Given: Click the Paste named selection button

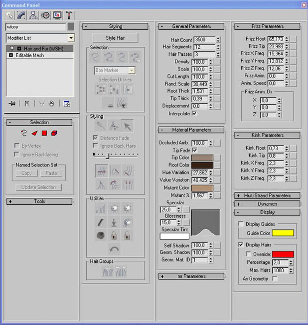Looking at the screenshot, I should [51, 173].
